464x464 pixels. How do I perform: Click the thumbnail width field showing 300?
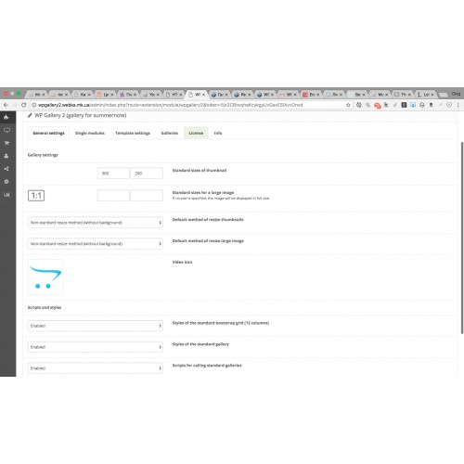tap(113, 174)
